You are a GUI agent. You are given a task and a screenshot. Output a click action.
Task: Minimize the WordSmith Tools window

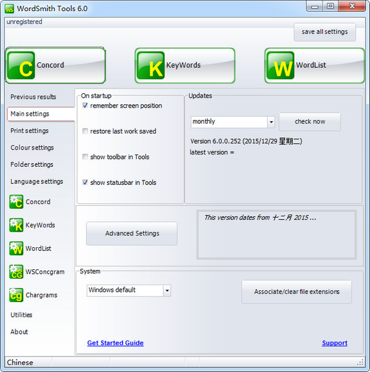click(314, 6)
